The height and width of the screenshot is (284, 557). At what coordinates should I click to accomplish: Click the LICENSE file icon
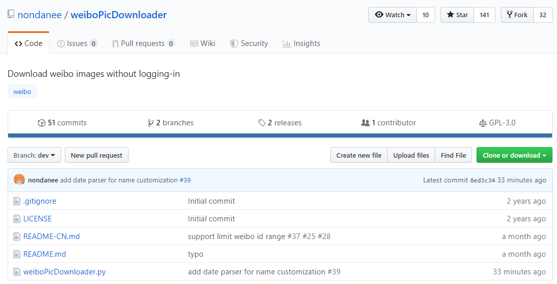point(17,219)
